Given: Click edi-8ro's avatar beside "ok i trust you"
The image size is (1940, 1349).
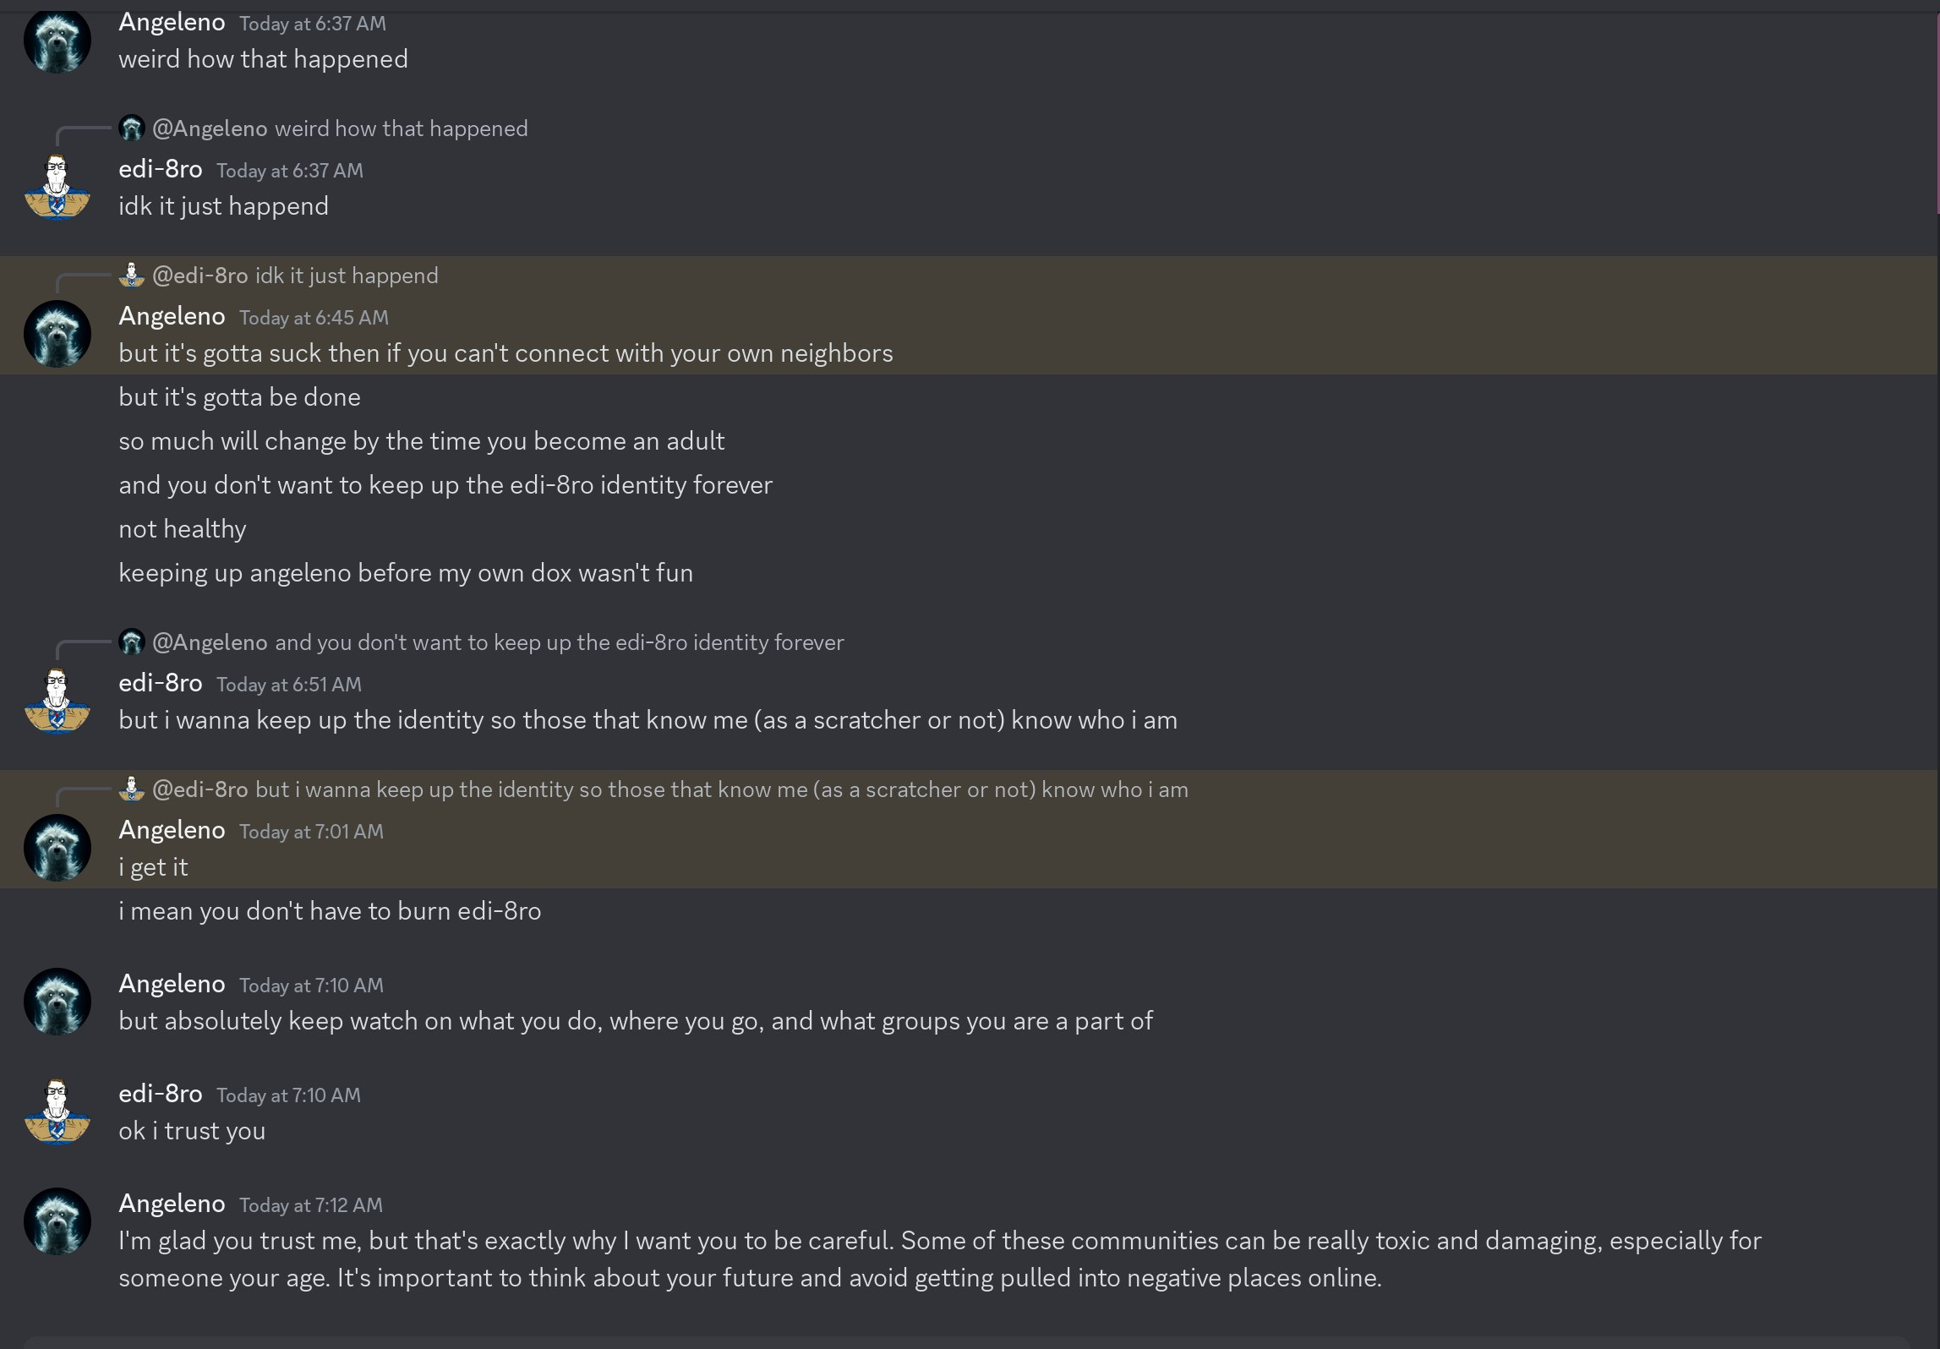Looking at the screenshot, I should (57, 1111).
